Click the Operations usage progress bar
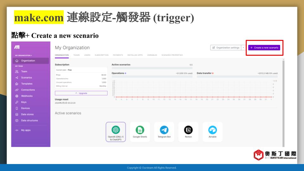 [x=152, y=77]
